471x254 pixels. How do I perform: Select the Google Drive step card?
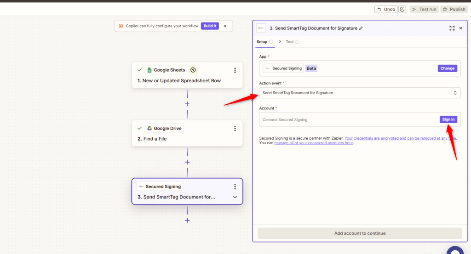pyautogui.click(x=187, y=133)
